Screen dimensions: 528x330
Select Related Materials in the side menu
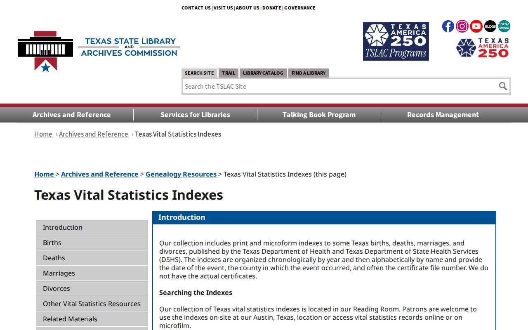pos(92,319)
